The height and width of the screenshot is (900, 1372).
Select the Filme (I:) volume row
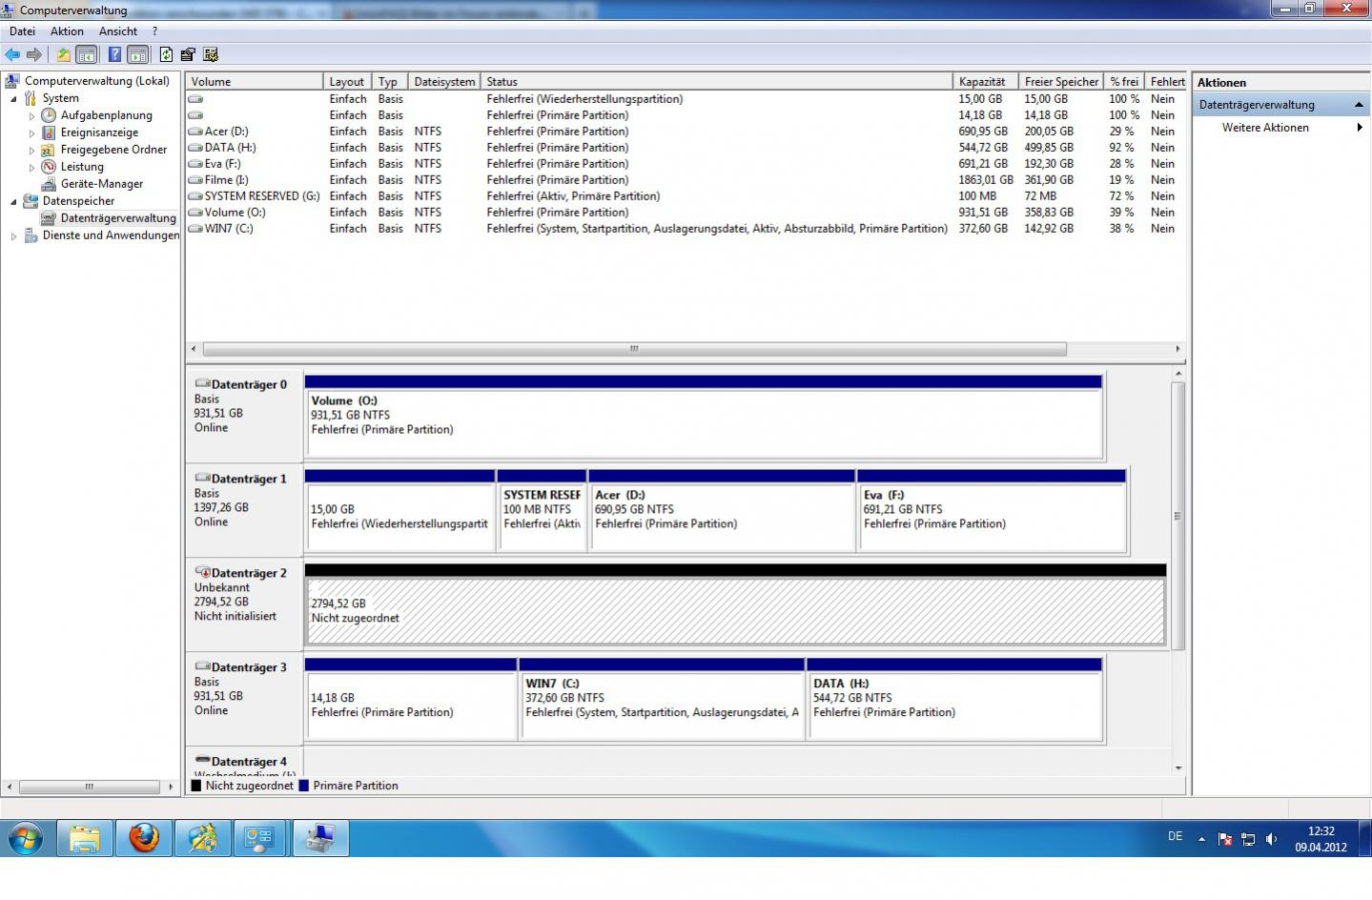click(686, 180)
